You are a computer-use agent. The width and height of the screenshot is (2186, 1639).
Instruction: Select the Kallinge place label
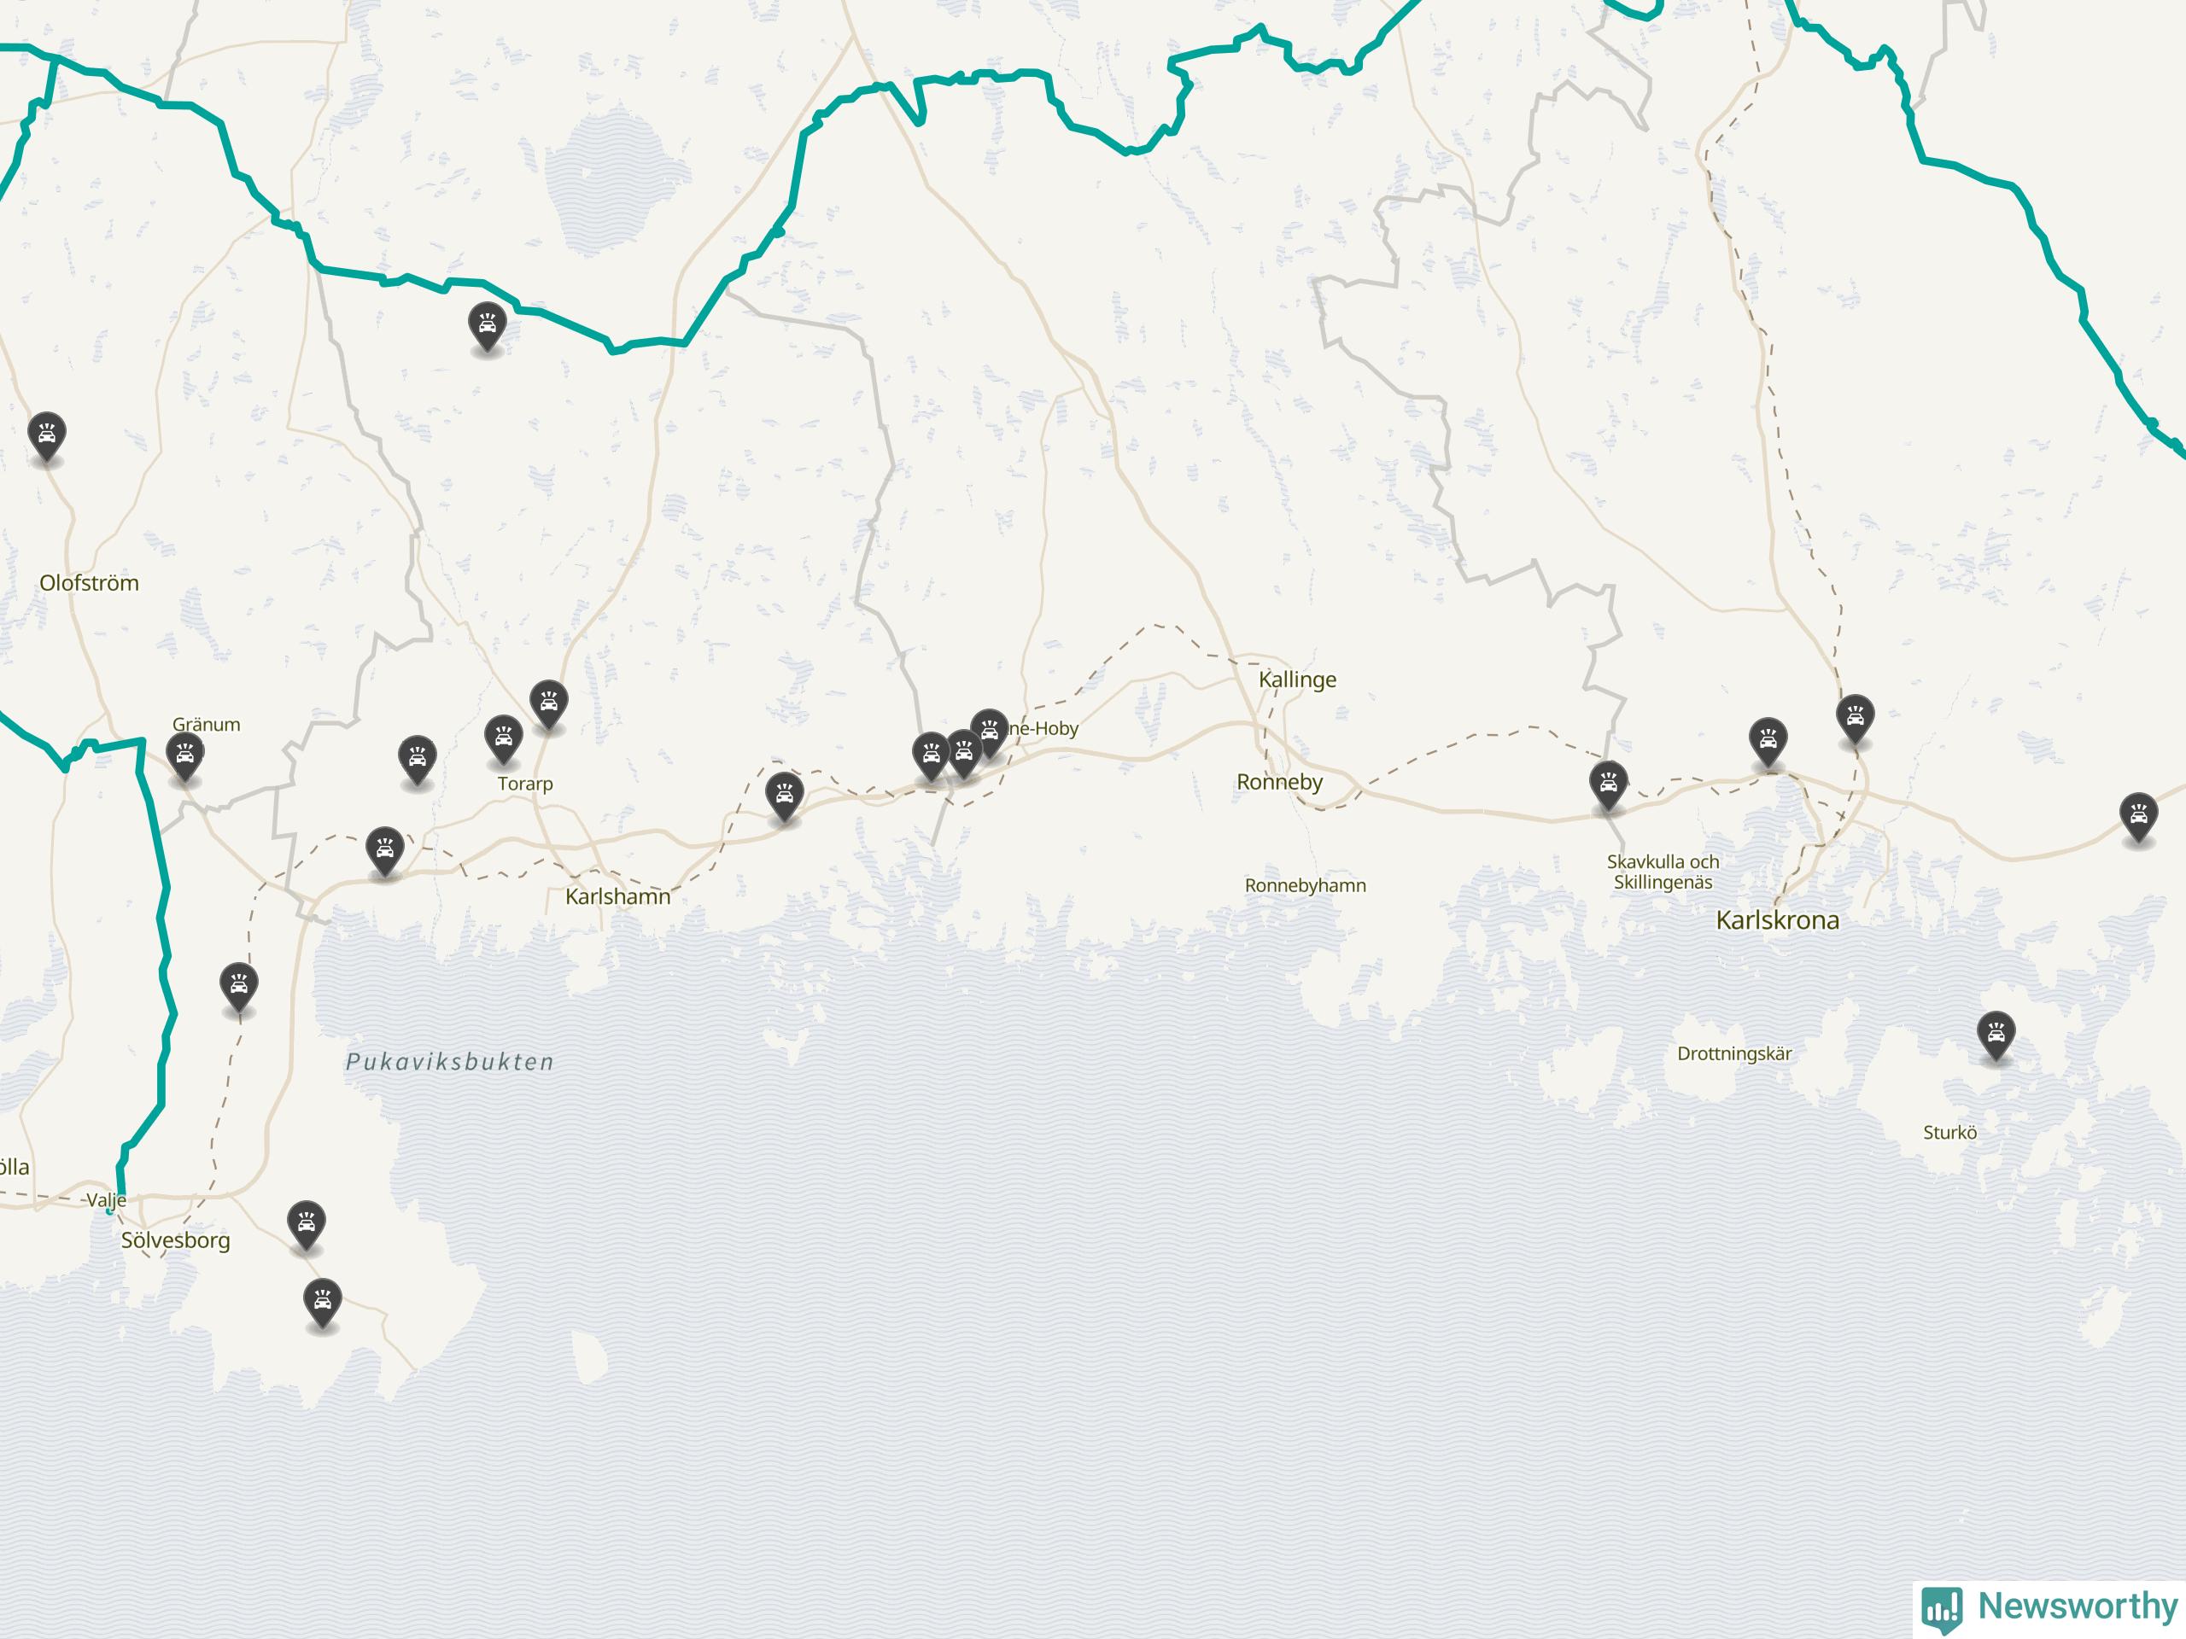click(x=1298, y=680)
